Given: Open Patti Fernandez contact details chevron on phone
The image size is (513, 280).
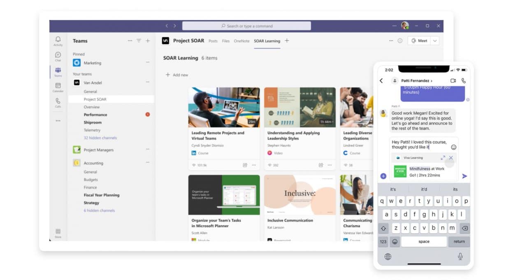Looking at the screenshot, I should point(432,81).
